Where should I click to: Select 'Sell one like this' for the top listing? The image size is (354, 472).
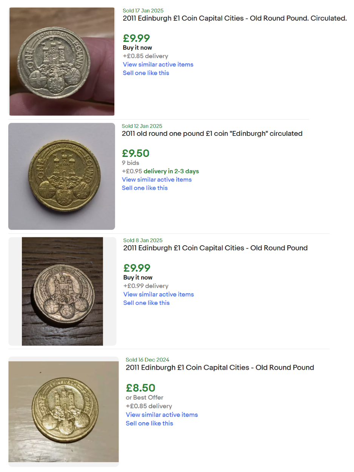146,73
